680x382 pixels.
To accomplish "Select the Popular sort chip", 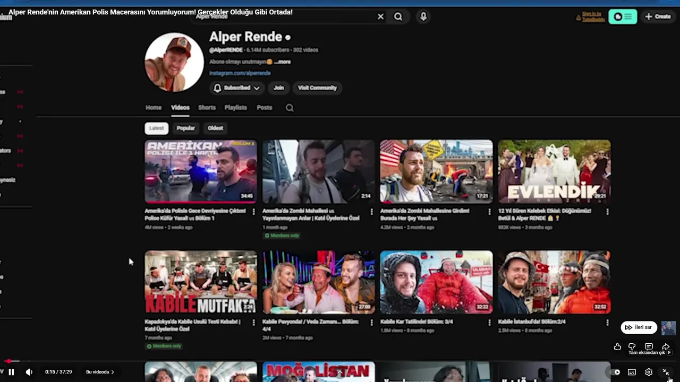I will pyautogui.click(x=185, y=128).
